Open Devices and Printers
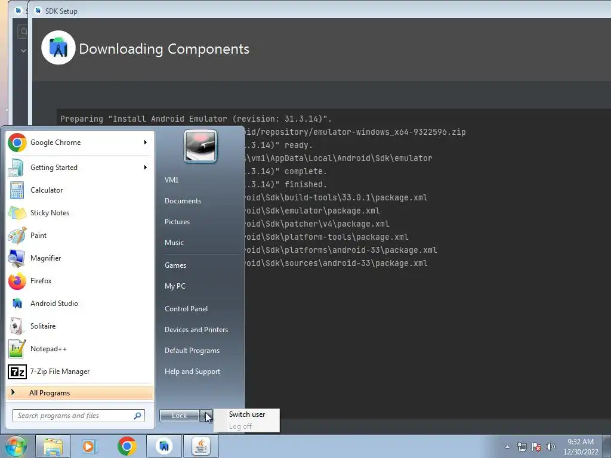611x458 pixels. click(196, 330)
